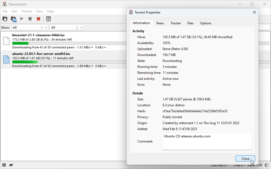
Task: Click the Close button in Torrent Properties
Action: (x=245, y=159)
